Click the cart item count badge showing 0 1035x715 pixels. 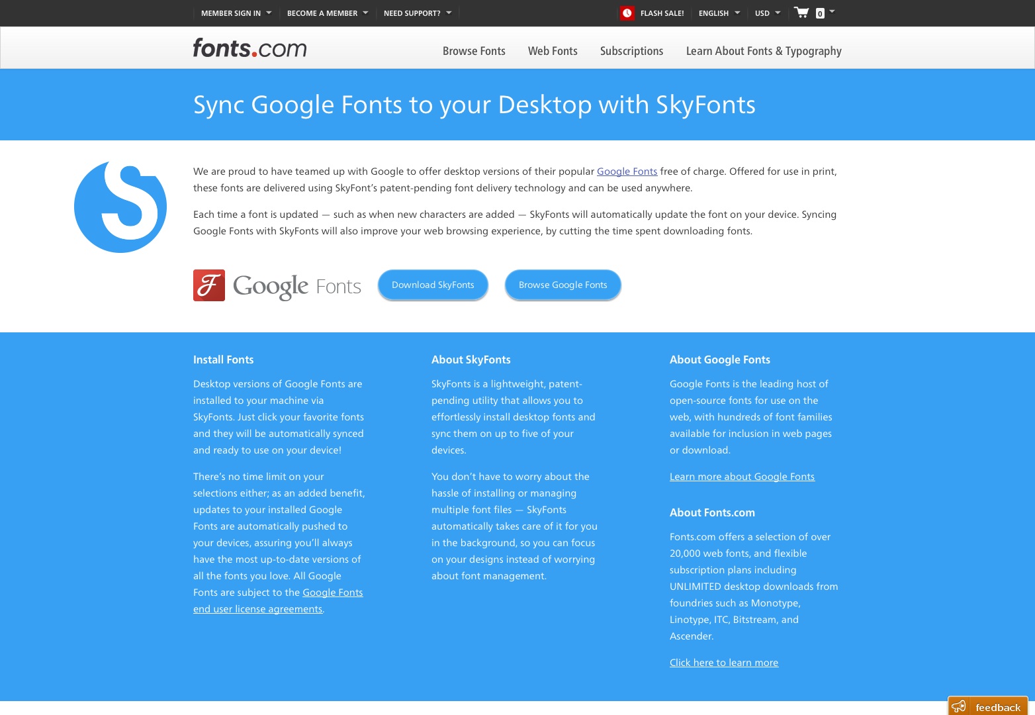click(820, 13)
